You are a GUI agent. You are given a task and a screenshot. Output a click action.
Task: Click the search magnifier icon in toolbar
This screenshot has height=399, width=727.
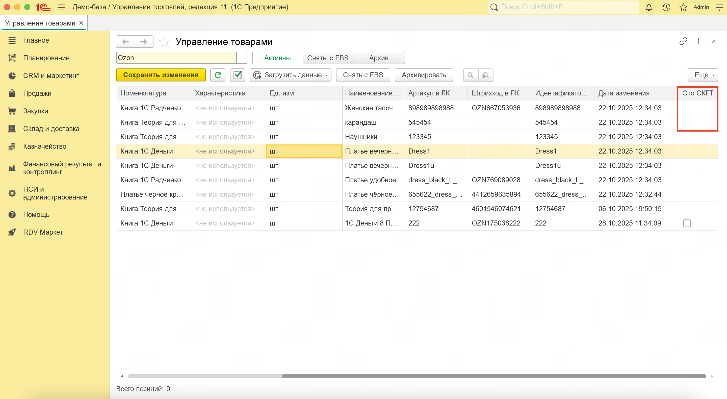[471, 75]
